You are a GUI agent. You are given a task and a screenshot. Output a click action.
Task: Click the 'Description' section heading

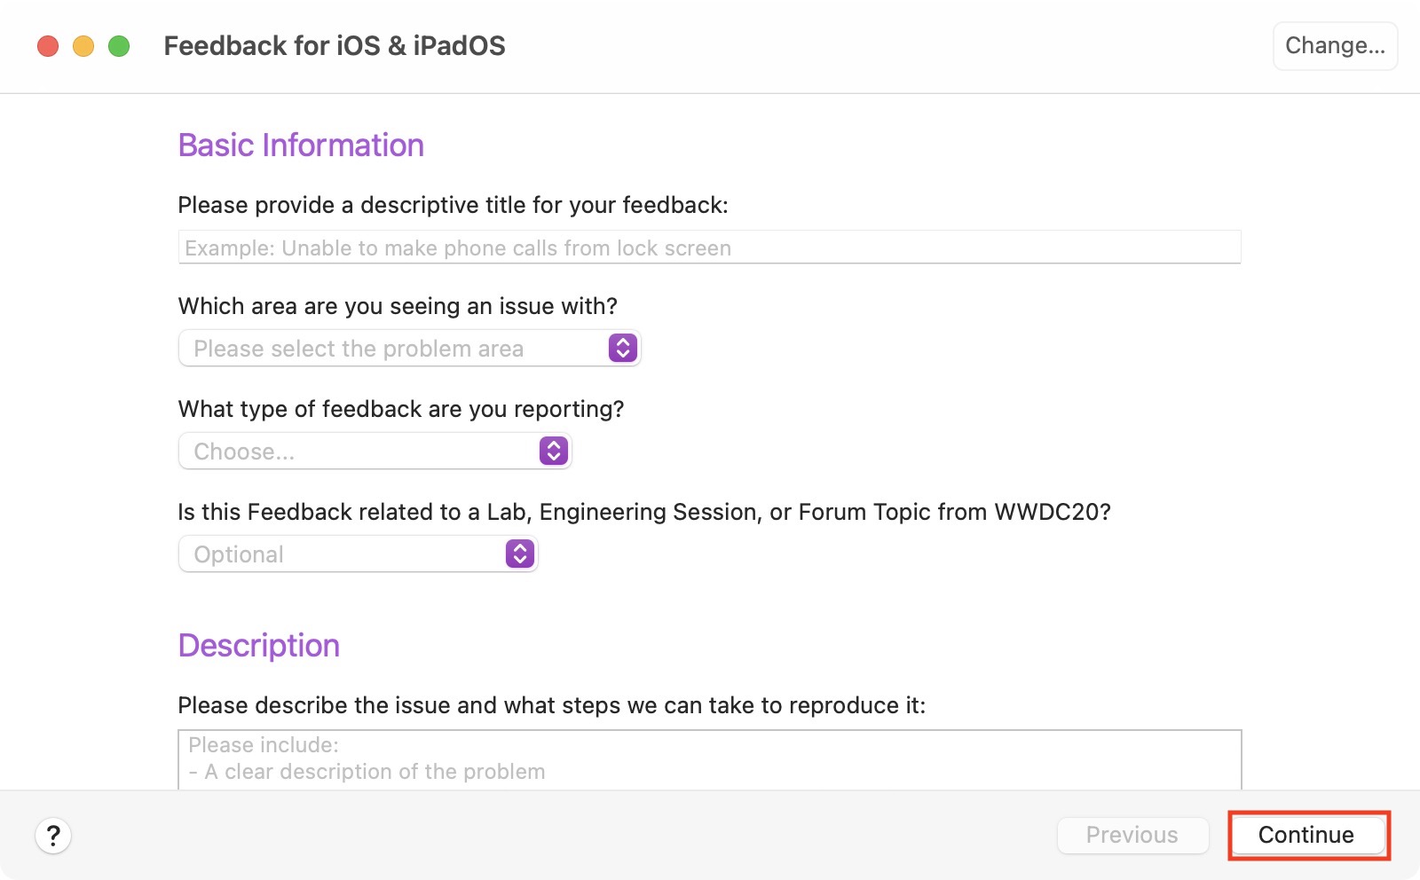[258, 646]
